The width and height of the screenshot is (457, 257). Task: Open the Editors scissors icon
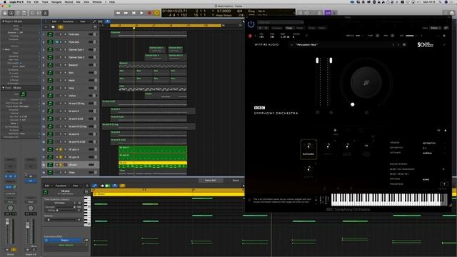point(46,13)
